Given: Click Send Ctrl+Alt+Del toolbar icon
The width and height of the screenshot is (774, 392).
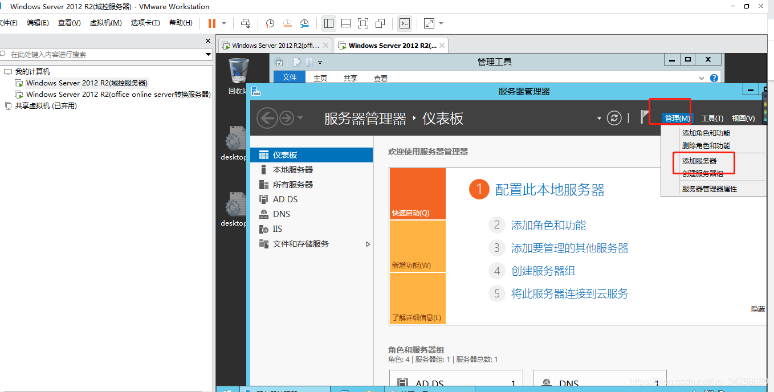Looking at the screenshot, I should [x=246, y=23].
